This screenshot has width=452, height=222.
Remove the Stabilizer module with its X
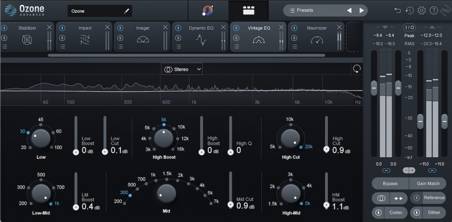pos(49,27)
